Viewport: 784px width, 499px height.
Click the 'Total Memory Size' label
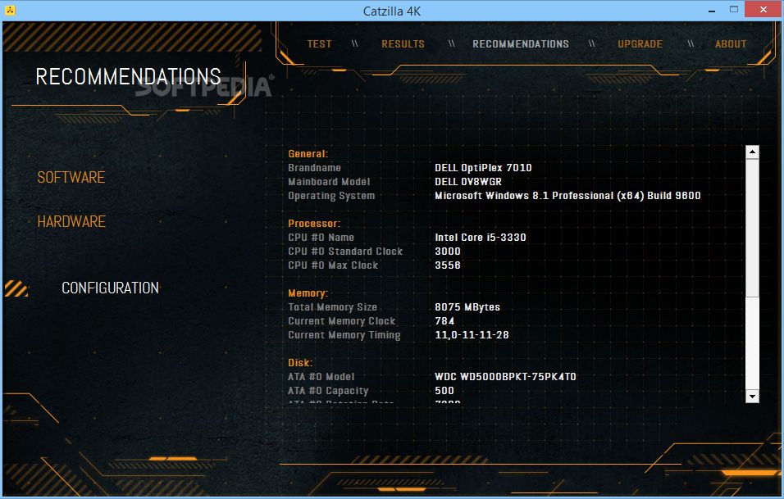[332, 307]
